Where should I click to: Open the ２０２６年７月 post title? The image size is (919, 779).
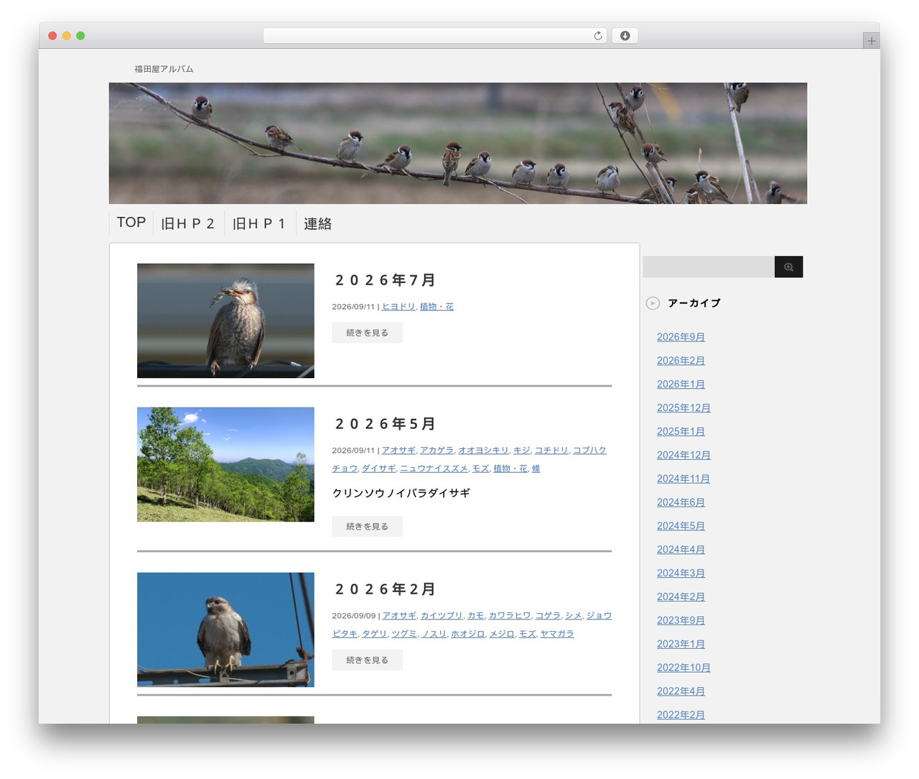[x=385, y=280]
